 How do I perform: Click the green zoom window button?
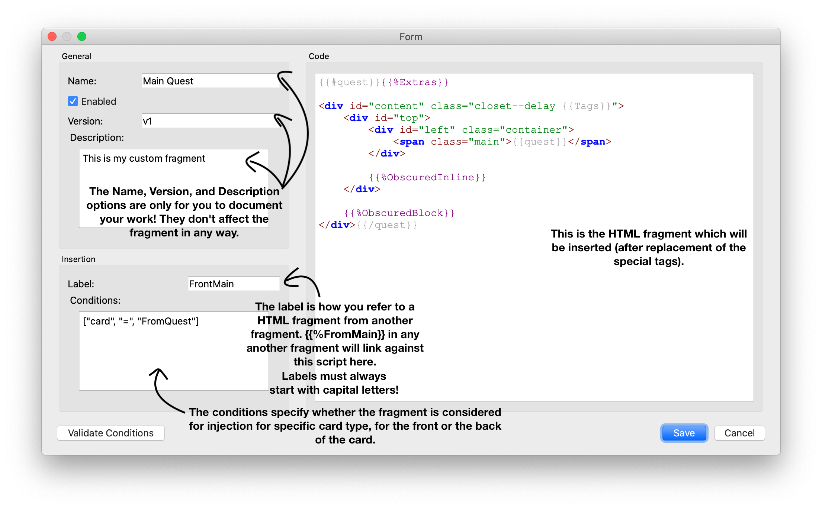[82, 36]
